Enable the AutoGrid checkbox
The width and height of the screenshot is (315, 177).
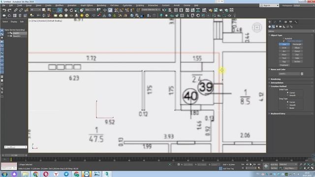tap(283, 38)
